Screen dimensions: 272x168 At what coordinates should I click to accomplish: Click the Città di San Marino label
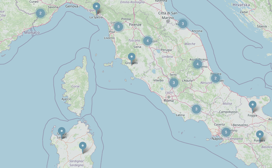(168, 15)
